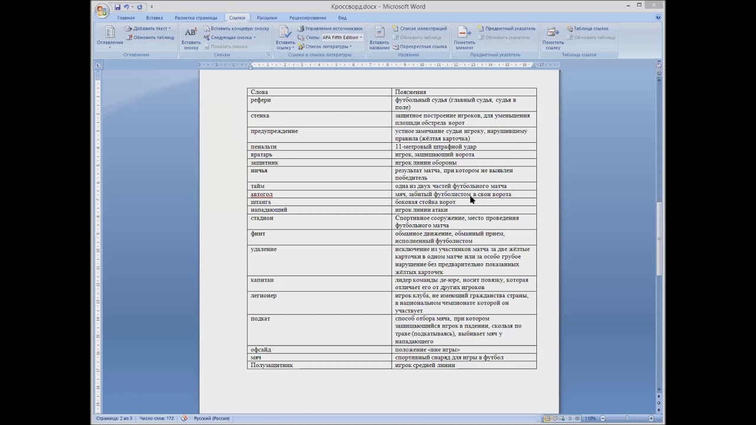Click the word легионер in table
The height and width of the screenshot is (425, 756).
tap(263, 296)
